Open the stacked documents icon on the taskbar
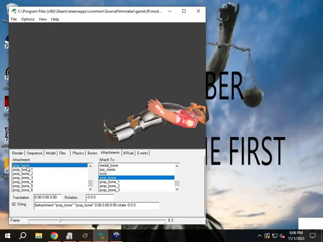 (x=69, y=236)
